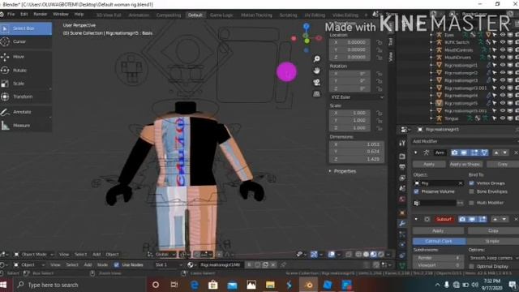This screenshot has height=292, width=519.
Task: Open the XYZ Euler rotation mode dropdown
Action: click(357, 97)
